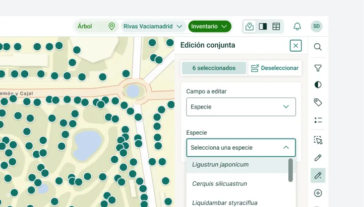Close the Edición conjunta panel
This screenshot has width=364, height=207.
[x=295, y=46]
